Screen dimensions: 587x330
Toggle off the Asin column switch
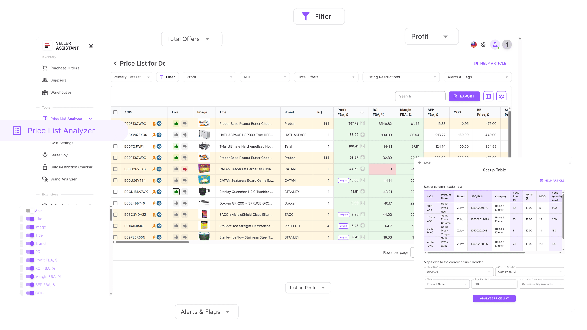point(30,211)
